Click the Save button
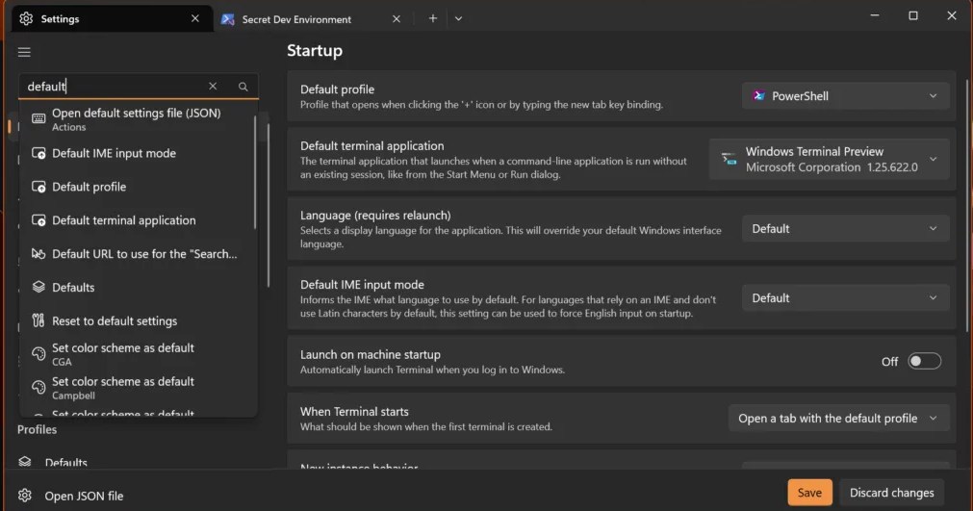 click(809, 493)
